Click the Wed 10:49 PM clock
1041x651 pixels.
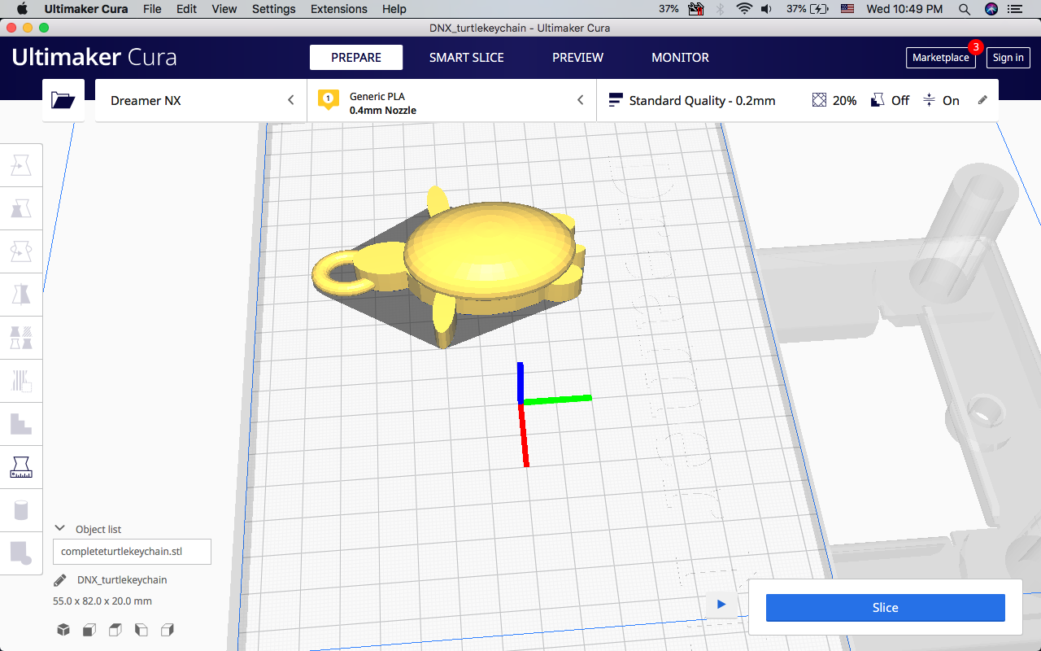point(905,9)
